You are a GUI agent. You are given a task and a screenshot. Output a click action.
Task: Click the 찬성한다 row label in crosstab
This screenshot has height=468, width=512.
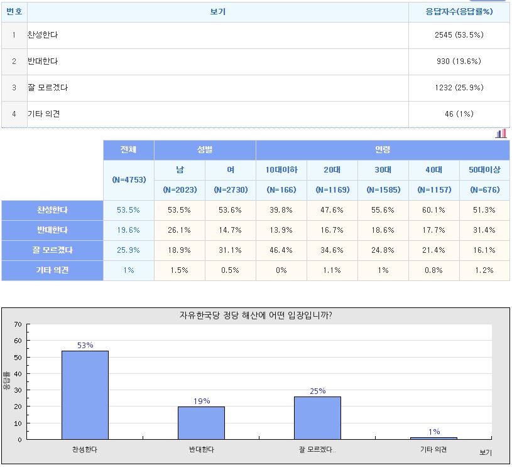tap(52, 210)
